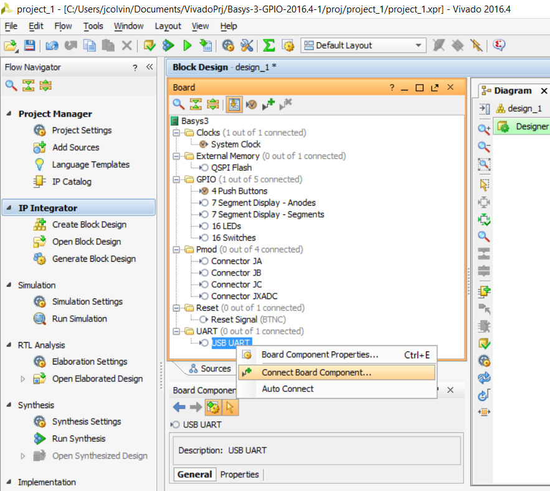
Task: Select 16 LEDs board component
Action: click(226, 226)
